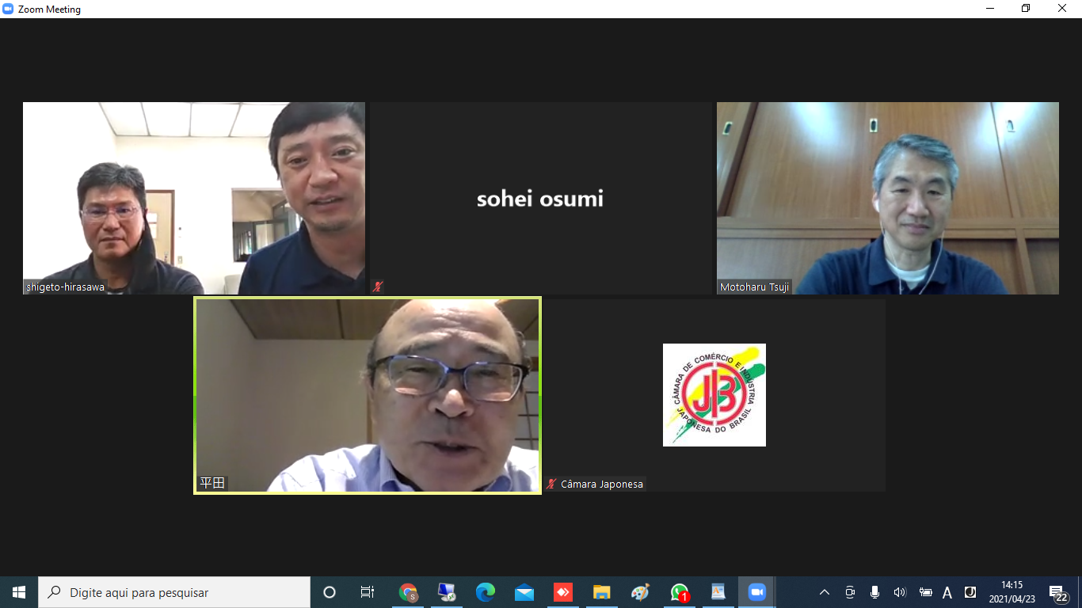1082x608 pixels.
Task: Click the red AnyDesk taskbar icon
Action: 563,592
